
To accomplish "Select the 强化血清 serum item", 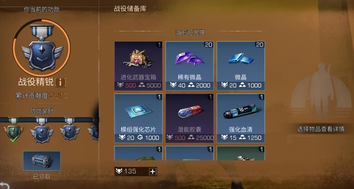I will pyautogui.click(x=241, y=118).
